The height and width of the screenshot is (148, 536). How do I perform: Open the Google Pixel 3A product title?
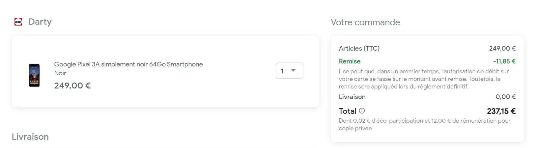(128, 64)
